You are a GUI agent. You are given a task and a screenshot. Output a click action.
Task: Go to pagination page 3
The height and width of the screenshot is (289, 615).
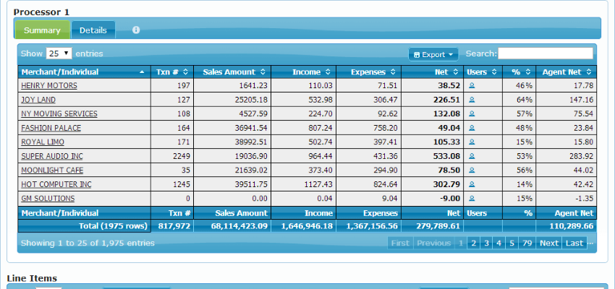(x=486, y=243)
